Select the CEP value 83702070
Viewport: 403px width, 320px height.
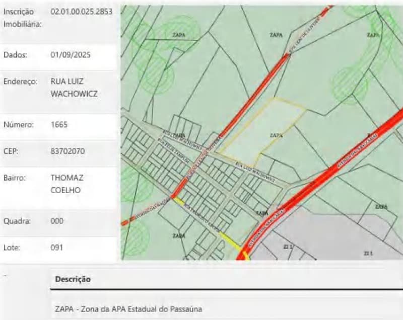(x=68, y=151)
